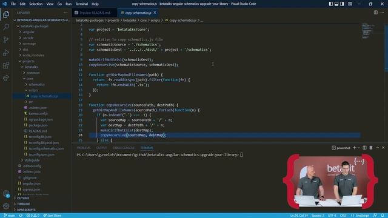Screen dimensions: 388x218
Task: Click Spaces: 2 indentation in status bar
Action: pyautogui.click(x=318, y=216)
